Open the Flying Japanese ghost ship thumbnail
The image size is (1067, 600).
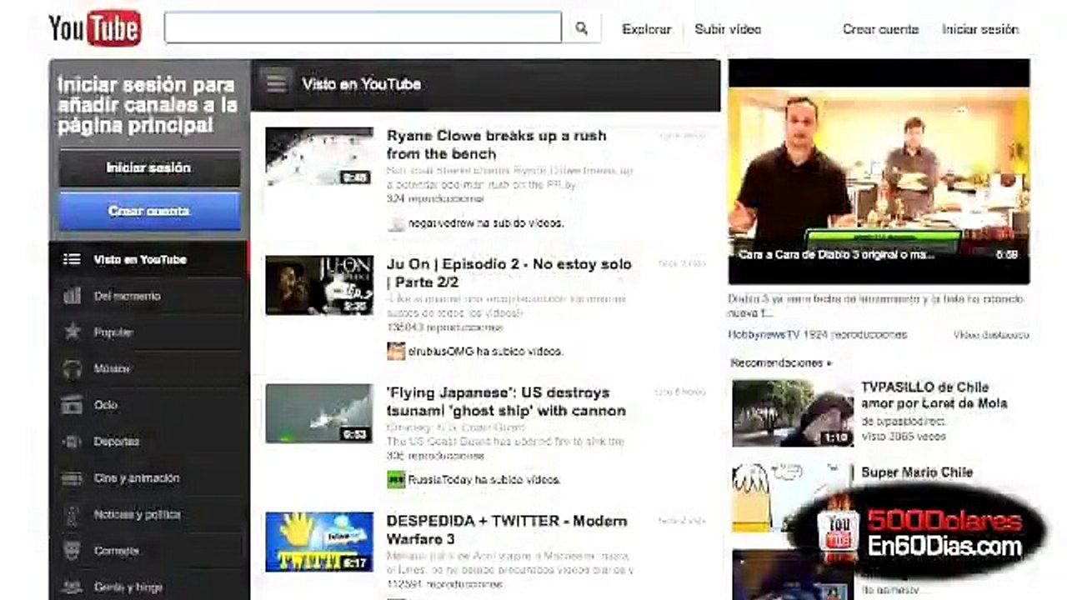point(319,413)
